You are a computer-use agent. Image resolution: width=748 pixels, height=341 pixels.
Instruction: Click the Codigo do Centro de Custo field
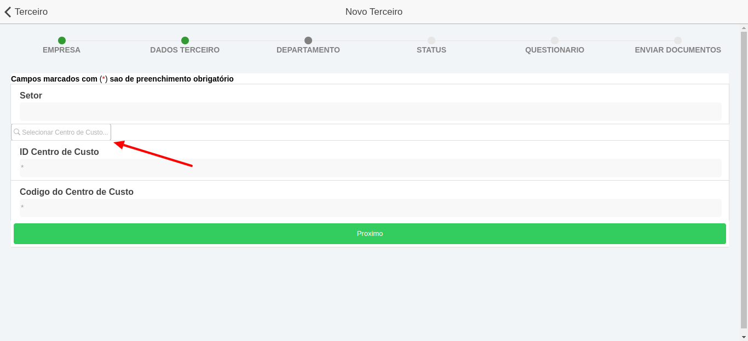coord(370,207)
